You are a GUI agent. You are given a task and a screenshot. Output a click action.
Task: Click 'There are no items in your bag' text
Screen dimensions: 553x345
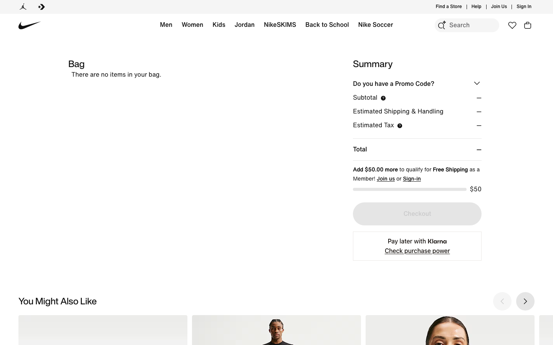[116, 74]
